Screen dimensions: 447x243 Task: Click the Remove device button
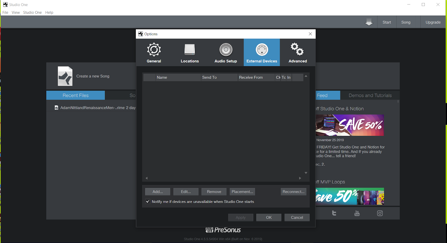click(214, 192)
